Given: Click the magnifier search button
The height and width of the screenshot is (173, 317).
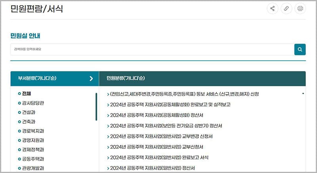Looking at the screenshot, I should coord(300,50).
